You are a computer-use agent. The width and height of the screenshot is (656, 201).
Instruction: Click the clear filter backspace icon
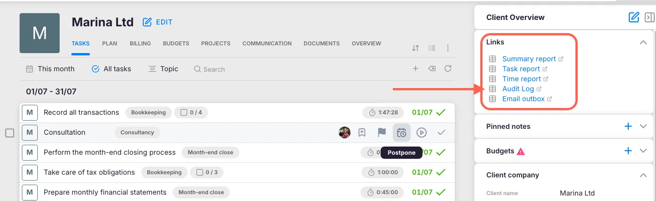point(432,69)
